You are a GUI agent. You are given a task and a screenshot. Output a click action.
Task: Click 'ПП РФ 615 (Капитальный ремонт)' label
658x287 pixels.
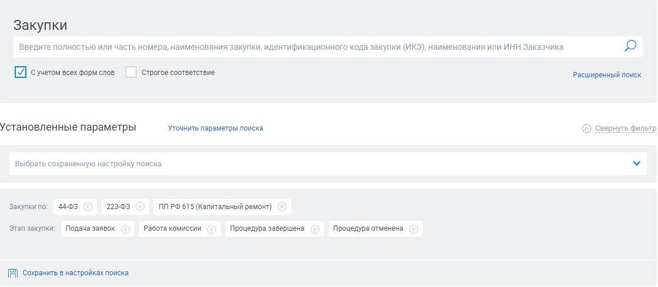(215, 207)
